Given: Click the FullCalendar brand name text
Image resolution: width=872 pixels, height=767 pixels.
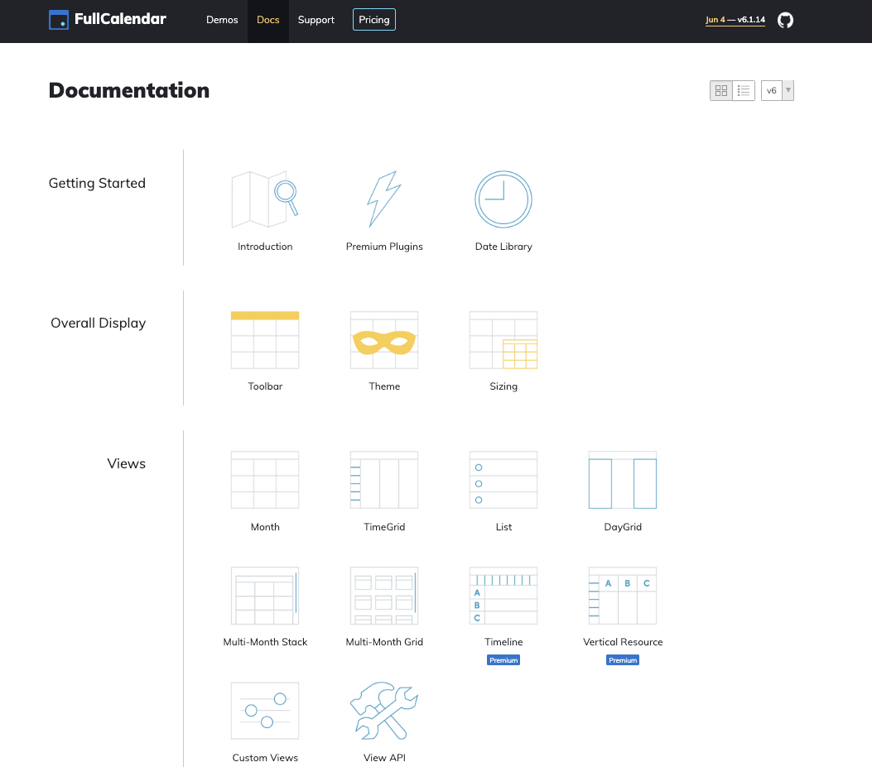Looking at the screenshot, I should click(120, 19).
